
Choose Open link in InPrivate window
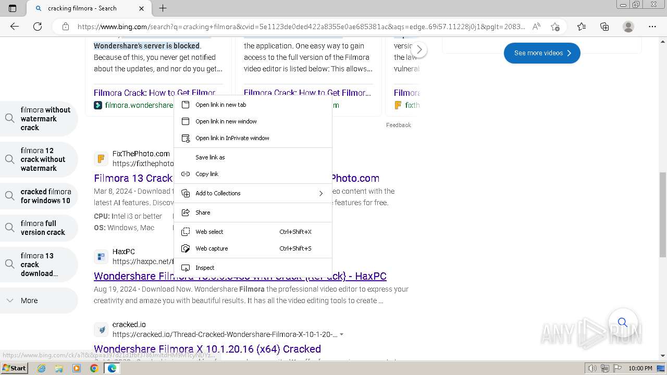(x=253, y=138)
